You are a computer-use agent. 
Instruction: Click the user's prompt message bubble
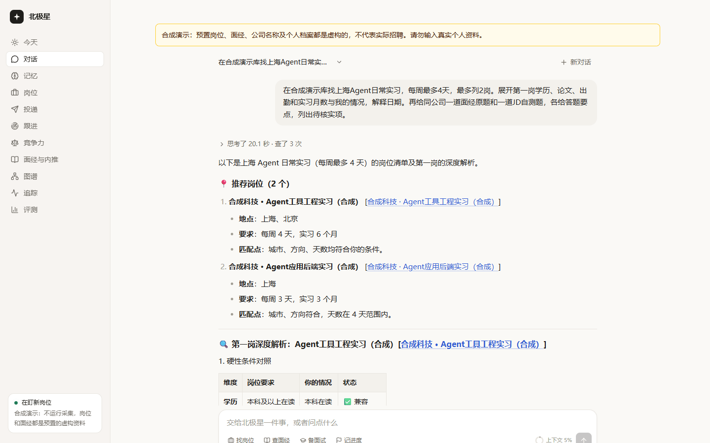point(436,102)
